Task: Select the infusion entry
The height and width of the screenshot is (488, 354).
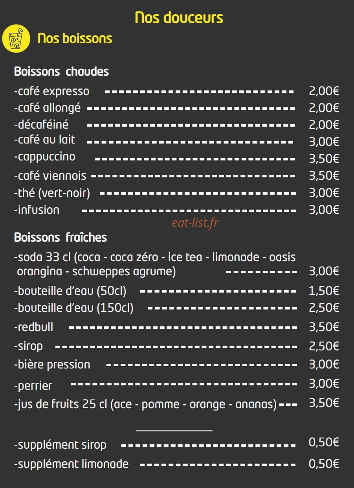Action: point(177,210)
